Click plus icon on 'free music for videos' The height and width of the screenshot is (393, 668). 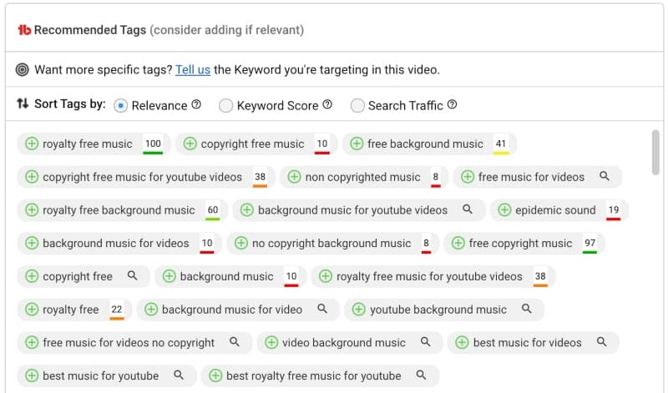click(468, 177)
